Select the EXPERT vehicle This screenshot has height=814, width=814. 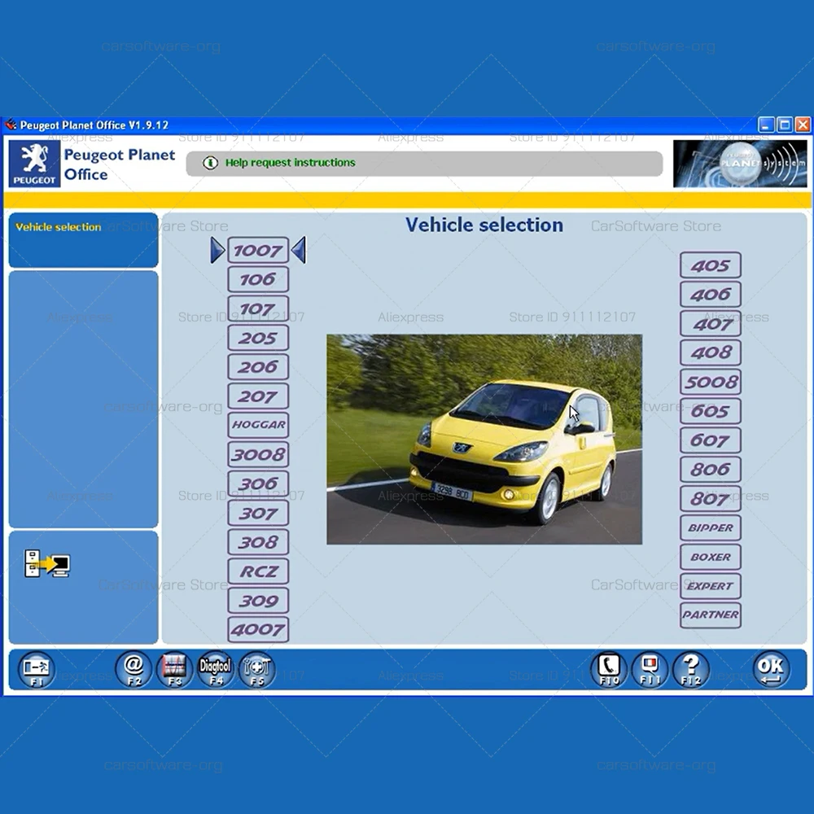(x=711, y=586)
